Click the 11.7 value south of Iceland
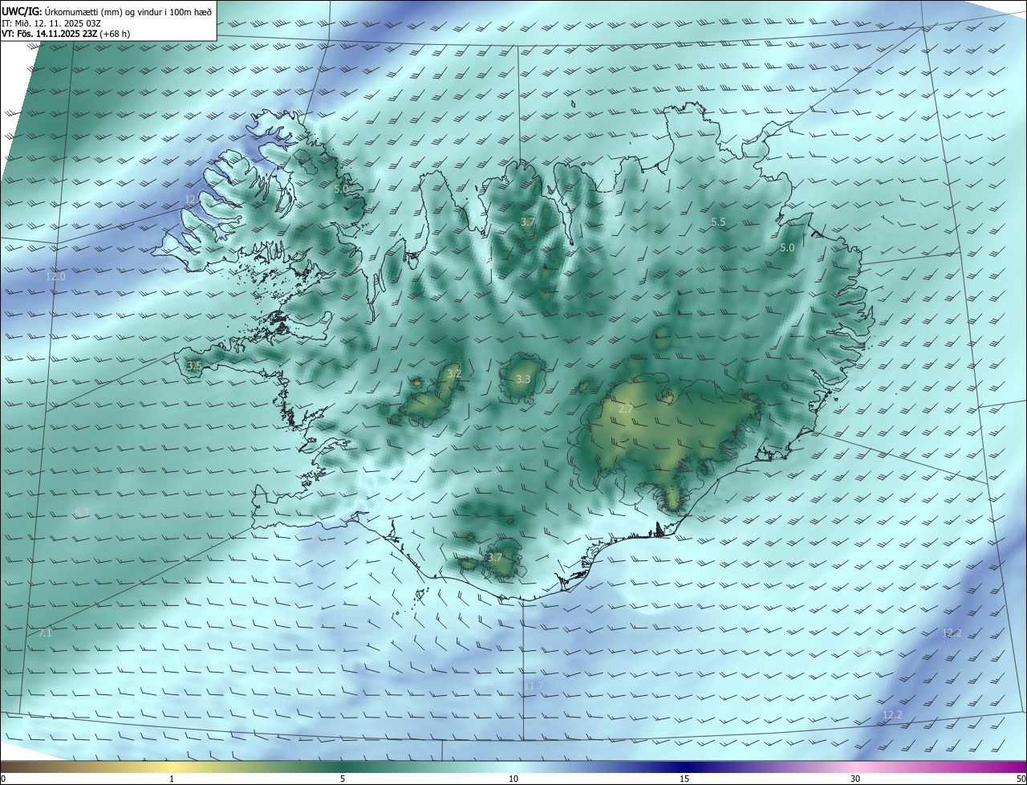 [x=534, y=685]
